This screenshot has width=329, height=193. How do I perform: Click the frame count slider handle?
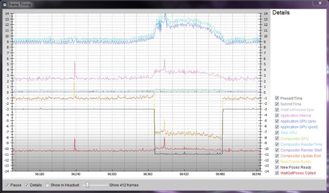click(x=88, y=185)
